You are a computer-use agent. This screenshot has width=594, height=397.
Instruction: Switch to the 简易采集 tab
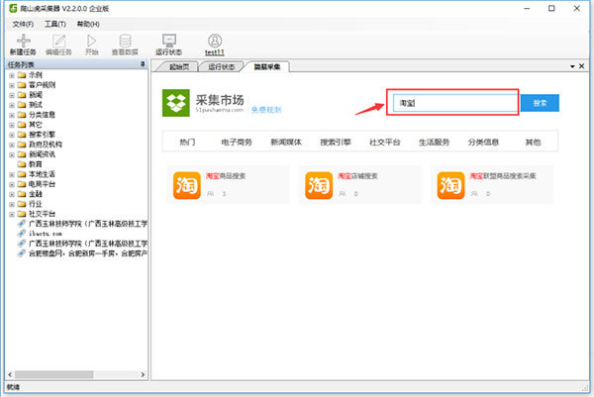[267, 66]
